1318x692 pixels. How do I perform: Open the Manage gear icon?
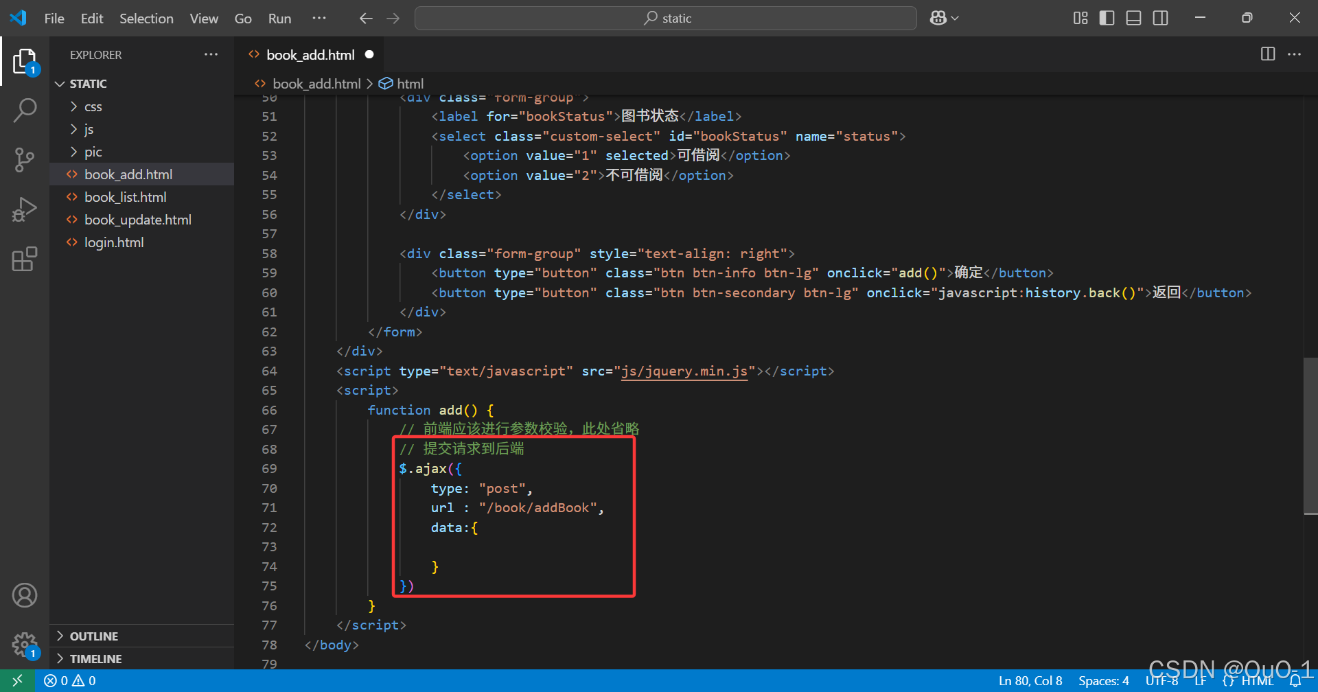pos(25,645)
